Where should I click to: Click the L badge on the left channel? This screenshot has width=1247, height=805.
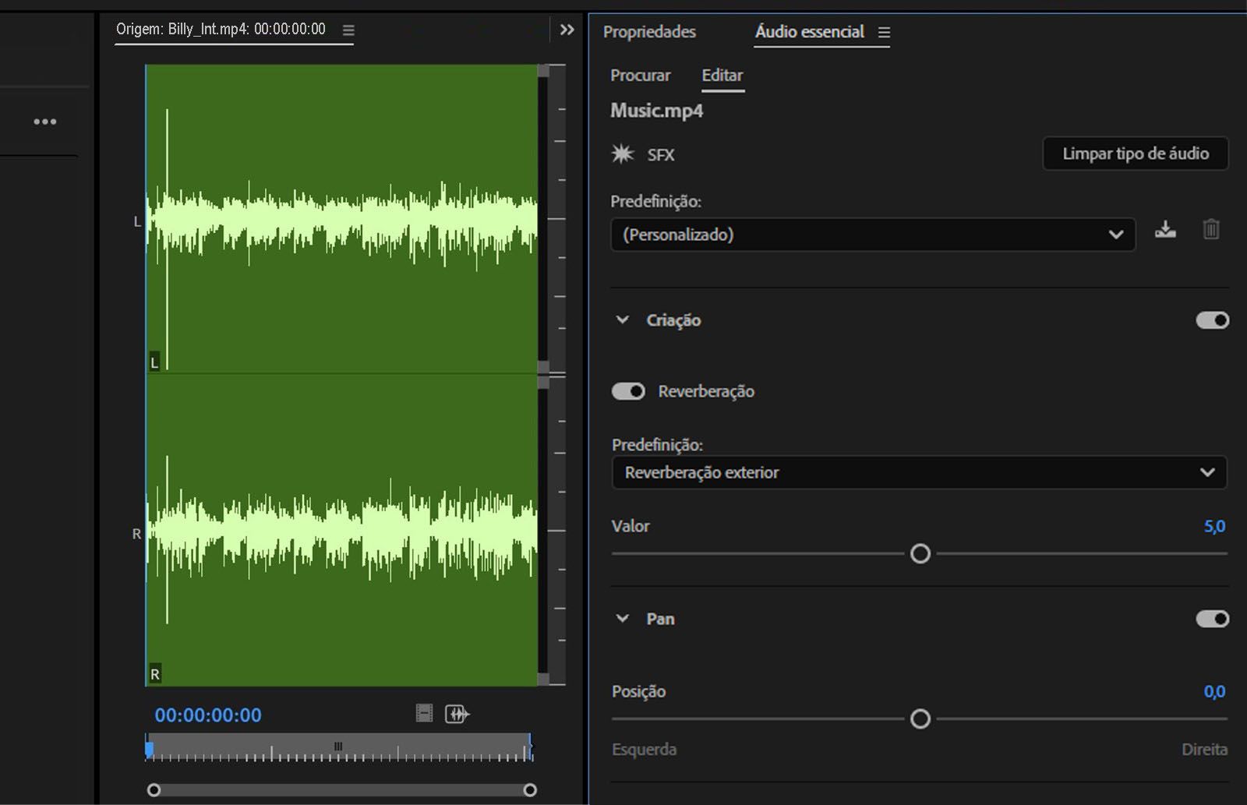[154, 362]
